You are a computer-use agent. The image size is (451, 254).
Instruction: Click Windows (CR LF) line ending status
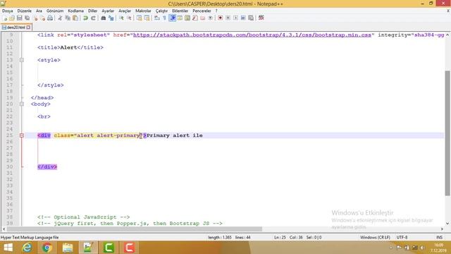375,237
